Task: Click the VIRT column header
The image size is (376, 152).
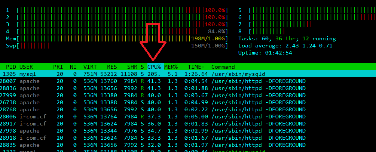Action: tap(89, 67)
